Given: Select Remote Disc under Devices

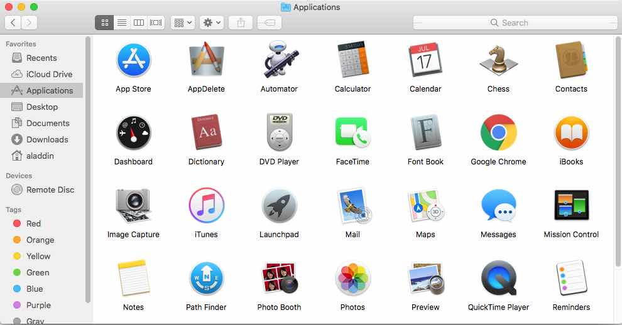Looking at the screenshot, I should tap(41, 189).
